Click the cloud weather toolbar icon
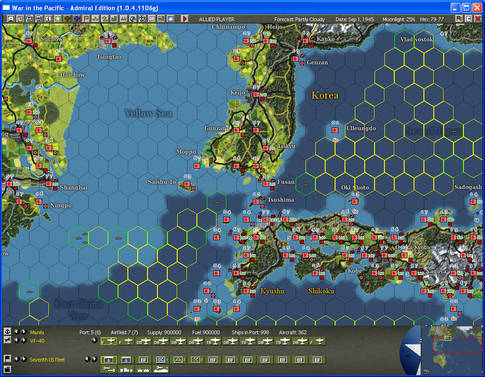This screenshot has height=377, width=485. [x=171, y=18]
